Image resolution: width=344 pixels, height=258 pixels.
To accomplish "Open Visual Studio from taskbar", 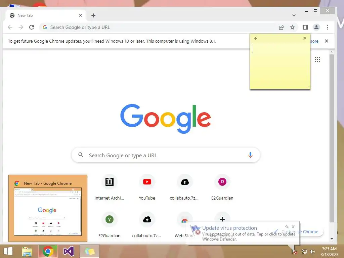I will click(x=69, y=251).
